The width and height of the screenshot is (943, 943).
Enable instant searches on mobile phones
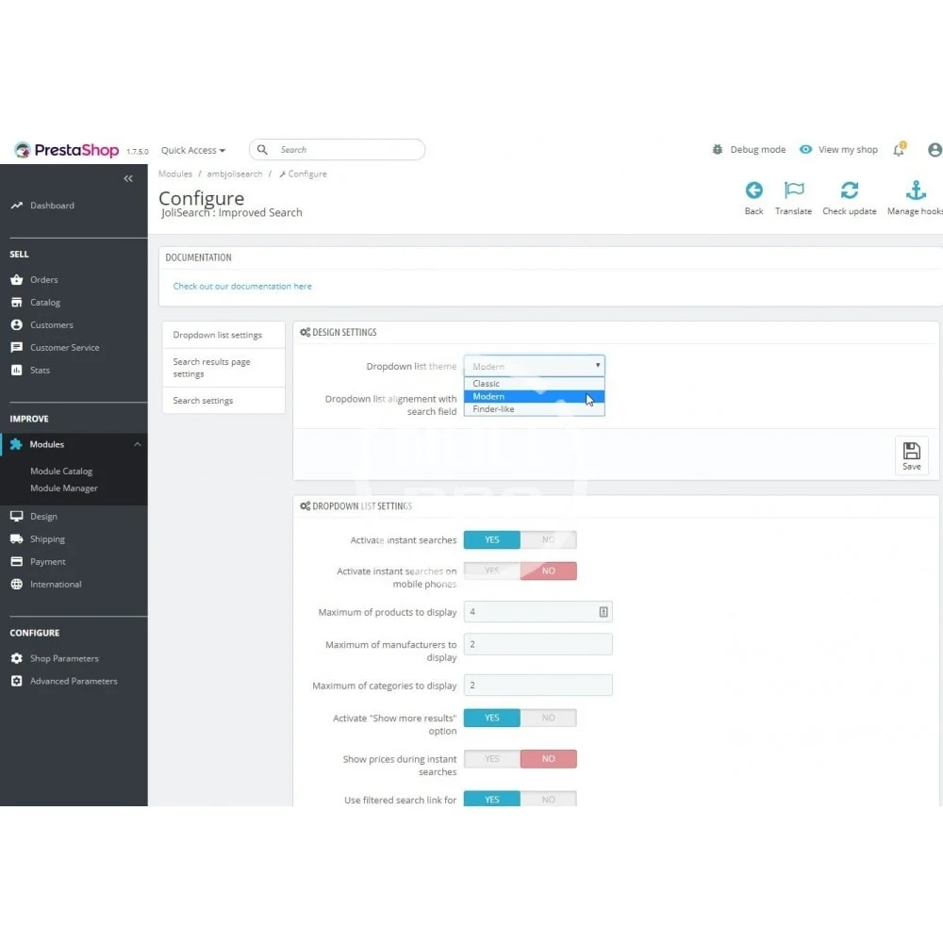tap(492, 571)
